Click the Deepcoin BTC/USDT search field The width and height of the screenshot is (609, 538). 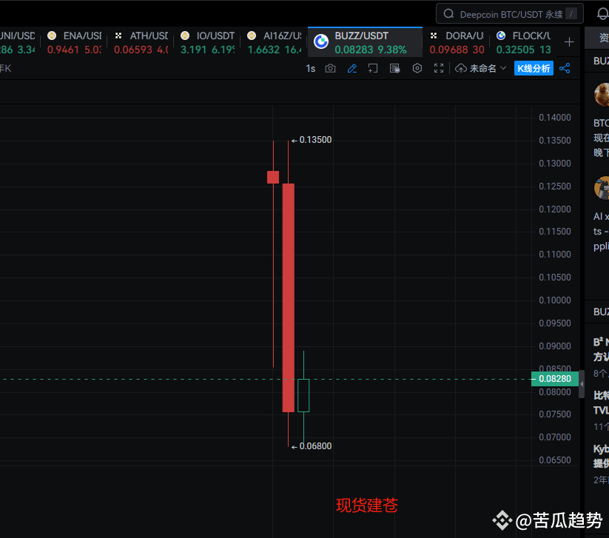(509, 13)
